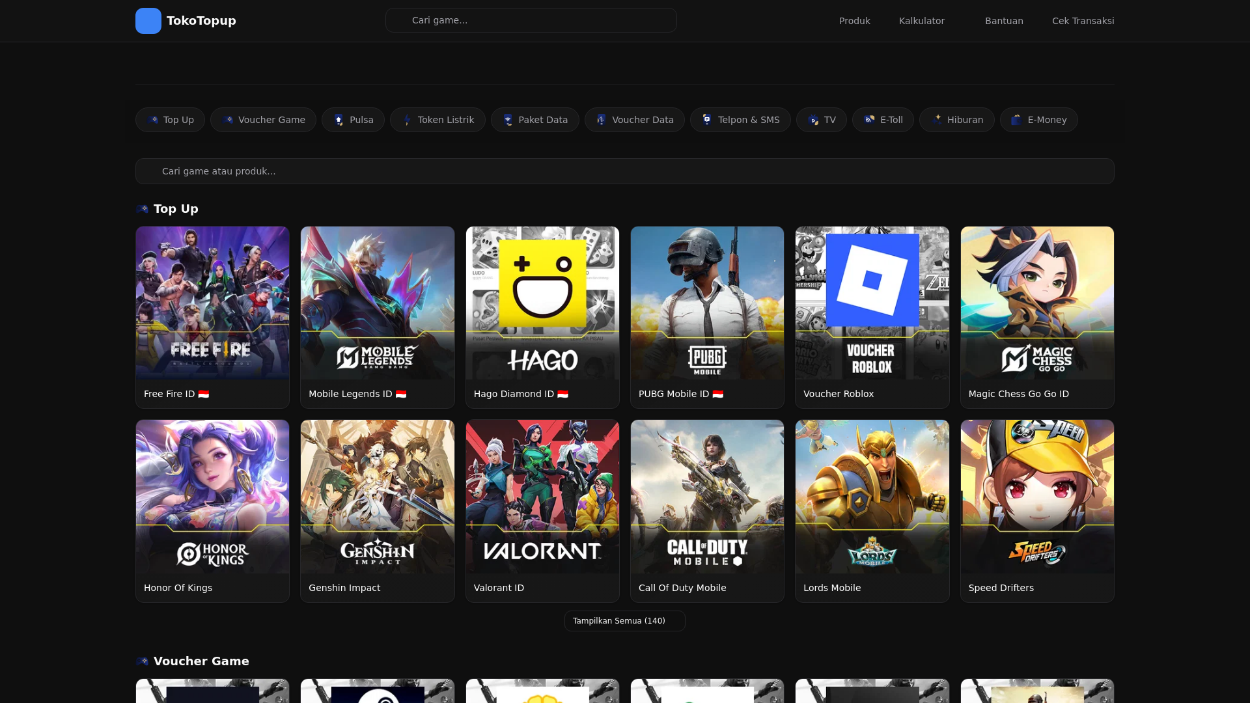Select the Paket Data category chip
Viewport: 1250px width, 703px height.
pyautogui.click(x=535, y=120)
